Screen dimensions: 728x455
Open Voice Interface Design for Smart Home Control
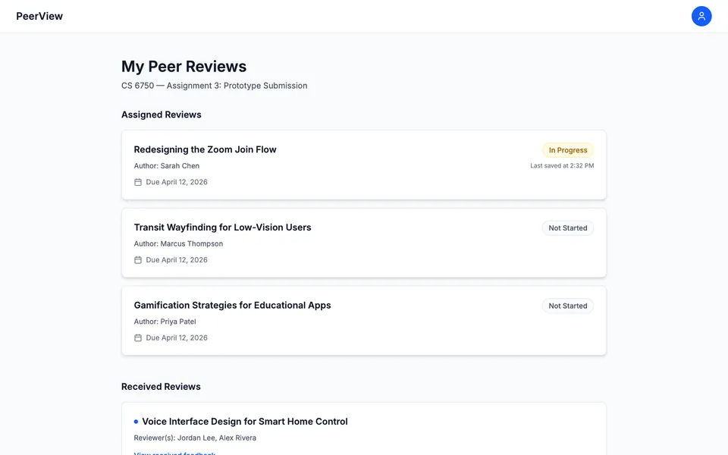point(245,422)
